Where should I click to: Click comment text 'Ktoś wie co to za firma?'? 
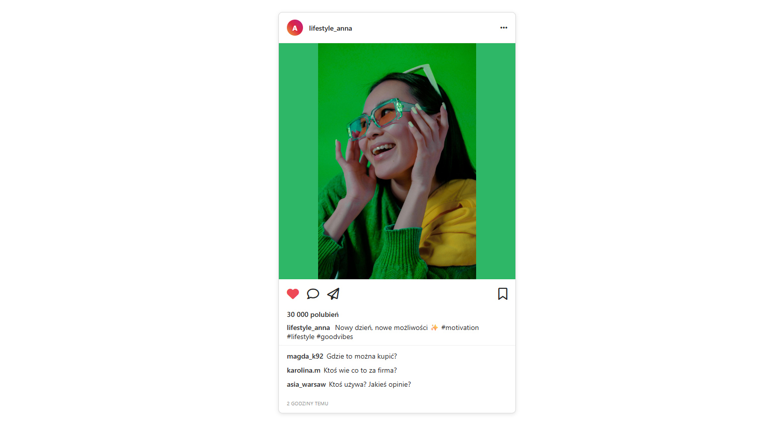[360, 370]
